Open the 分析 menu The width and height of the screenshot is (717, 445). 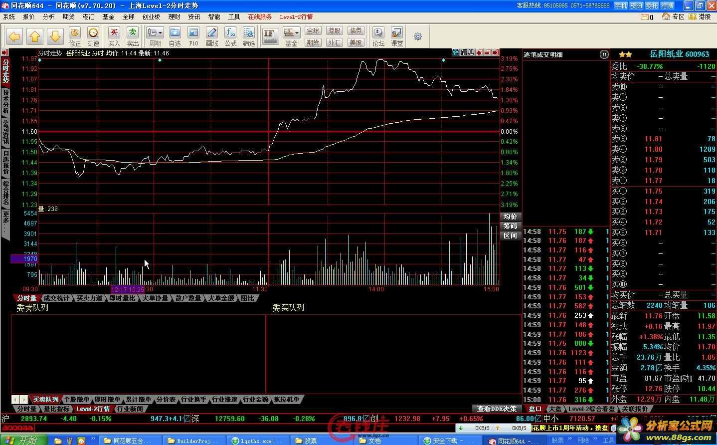48,17
